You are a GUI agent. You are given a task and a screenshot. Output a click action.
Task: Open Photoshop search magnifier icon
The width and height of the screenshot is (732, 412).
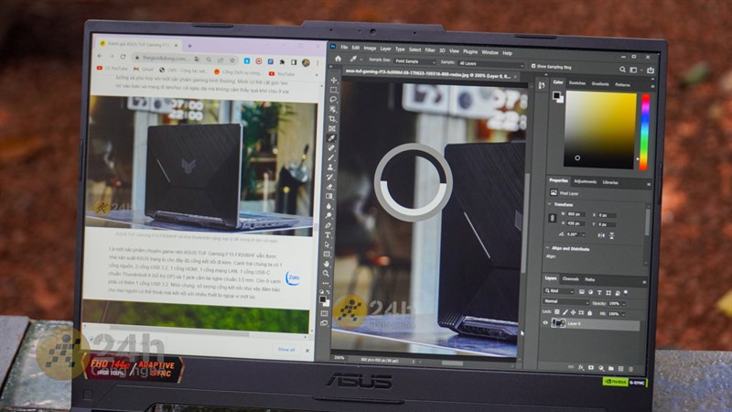[x=622, y=70]
